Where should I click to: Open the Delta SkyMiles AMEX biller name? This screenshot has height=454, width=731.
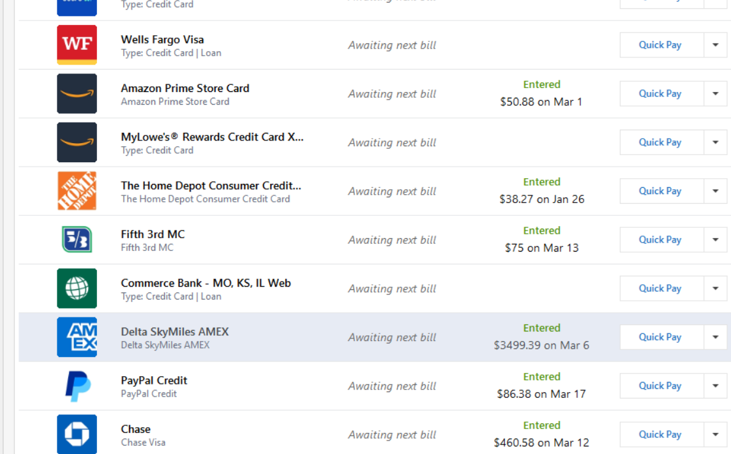click(x=174, y=332)
